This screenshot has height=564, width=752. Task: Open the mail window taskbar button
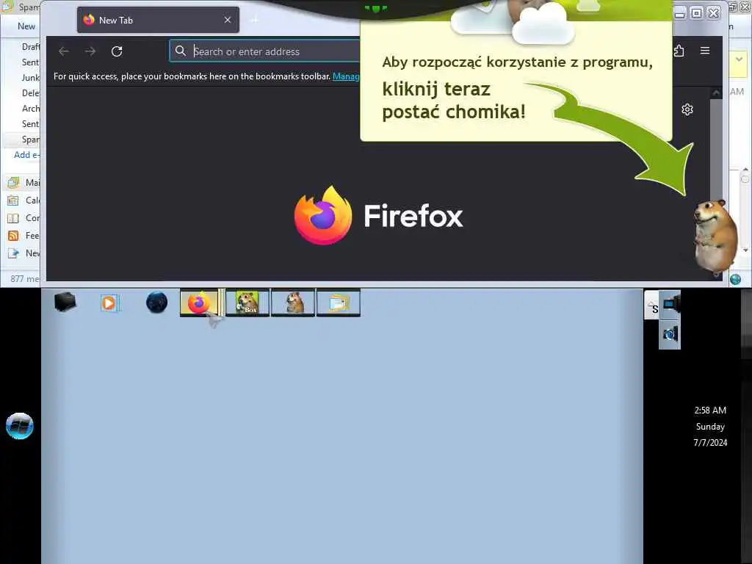339,303
